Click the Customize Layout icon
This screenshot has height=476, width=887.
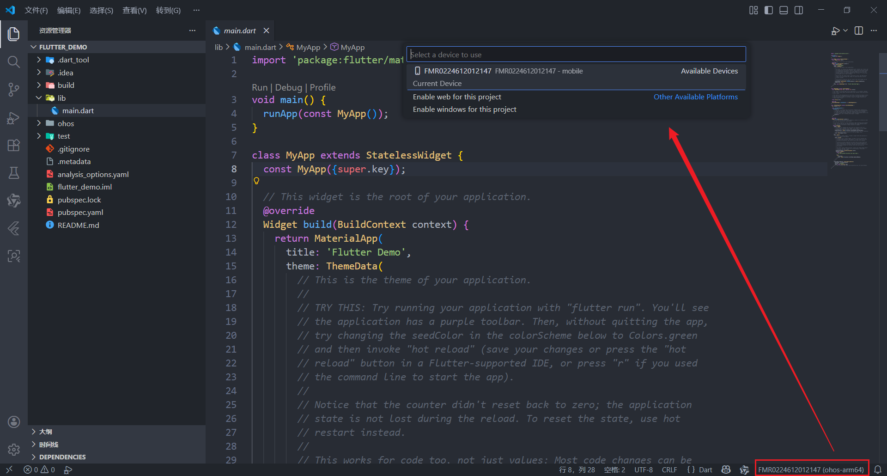click(753, 10)
